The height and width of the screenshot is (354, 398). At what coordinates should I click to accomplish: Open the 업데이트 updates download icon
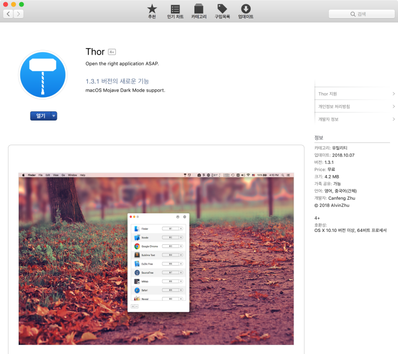pyautogui.click(x=245, y=9)
